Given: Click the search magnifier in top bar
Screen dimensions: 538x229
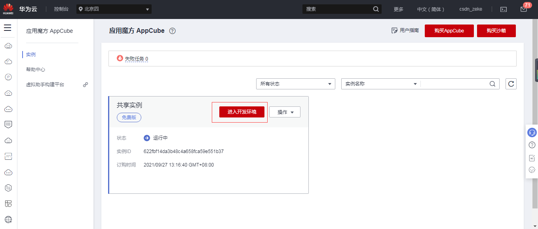Looking at the screenshot, I should coord(376,9).
